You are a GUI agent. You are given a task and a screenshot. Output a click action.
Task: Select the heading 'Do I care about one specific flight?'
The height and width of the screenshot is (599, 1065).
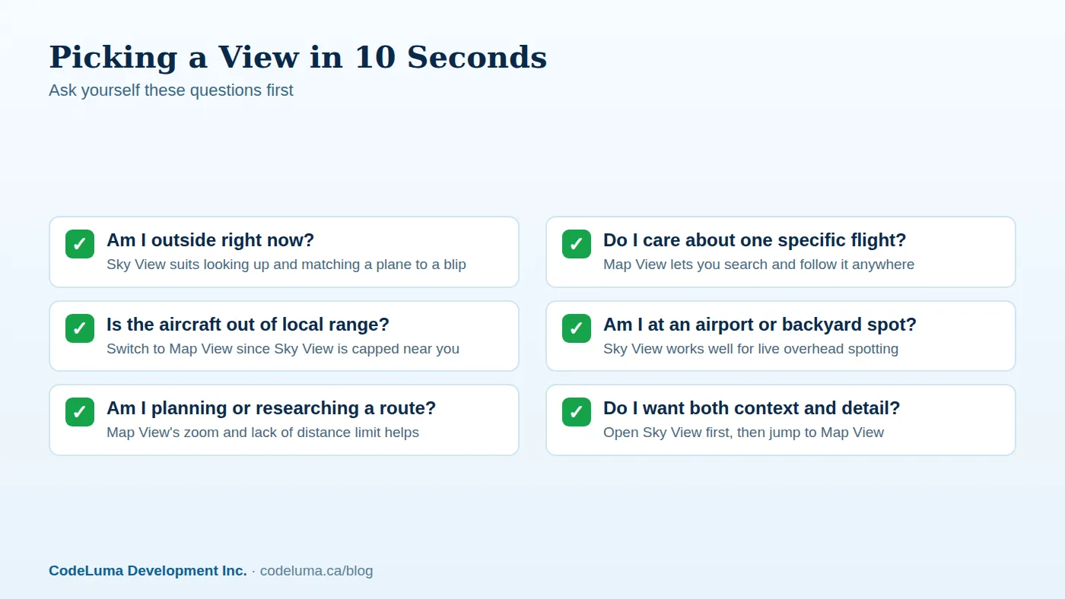(x=755, y=240)
